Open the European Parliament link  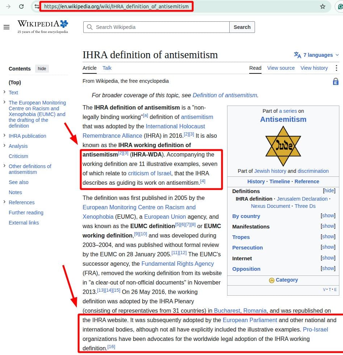(250, 320)
